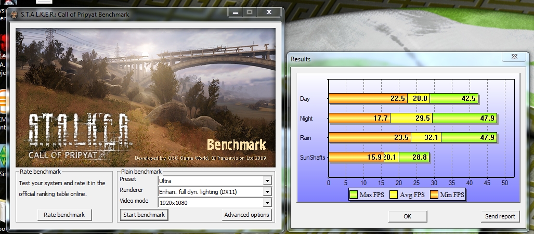Close the Call of Pripyat Benchmark window

point(270,11)
